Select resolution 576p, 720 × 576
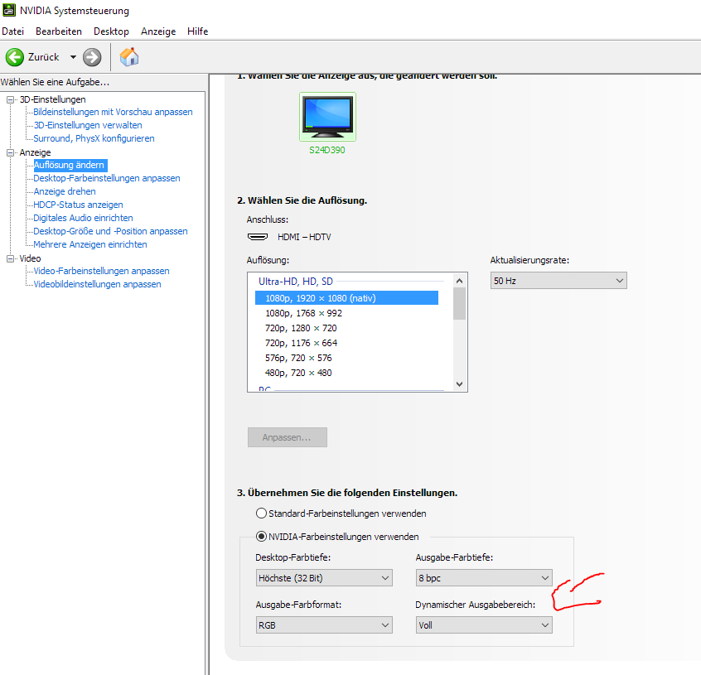The image size is (701, 675). tap(298, 358)
